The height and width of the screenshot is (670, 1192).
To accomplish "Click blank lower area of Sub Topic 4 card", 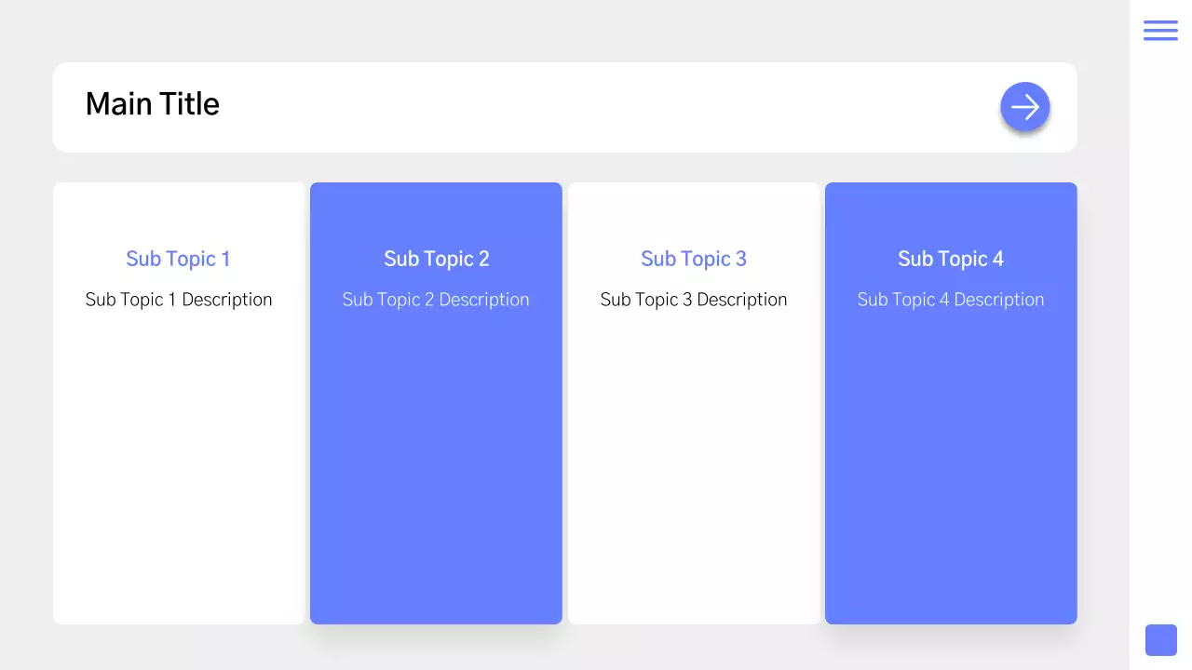I will tap(951, 484).
